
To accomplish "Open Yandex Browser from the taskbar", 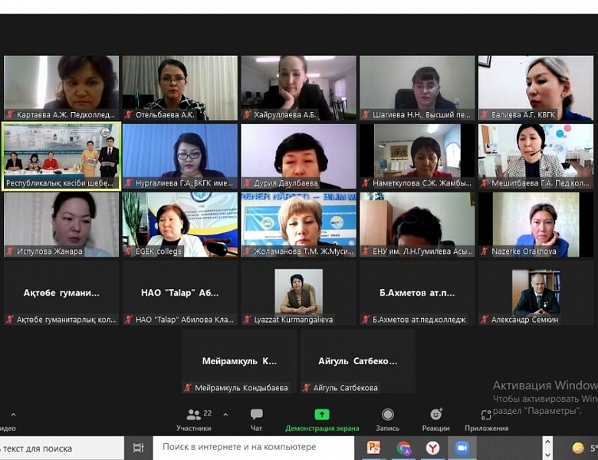I will [x=433, y=448].
